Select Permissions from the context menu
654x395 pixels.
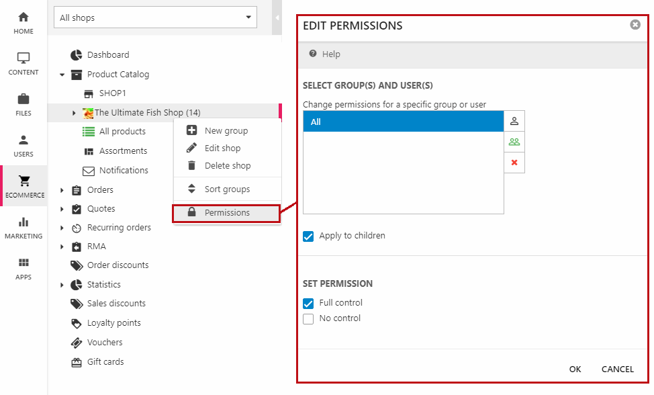[x=227, y=213]
